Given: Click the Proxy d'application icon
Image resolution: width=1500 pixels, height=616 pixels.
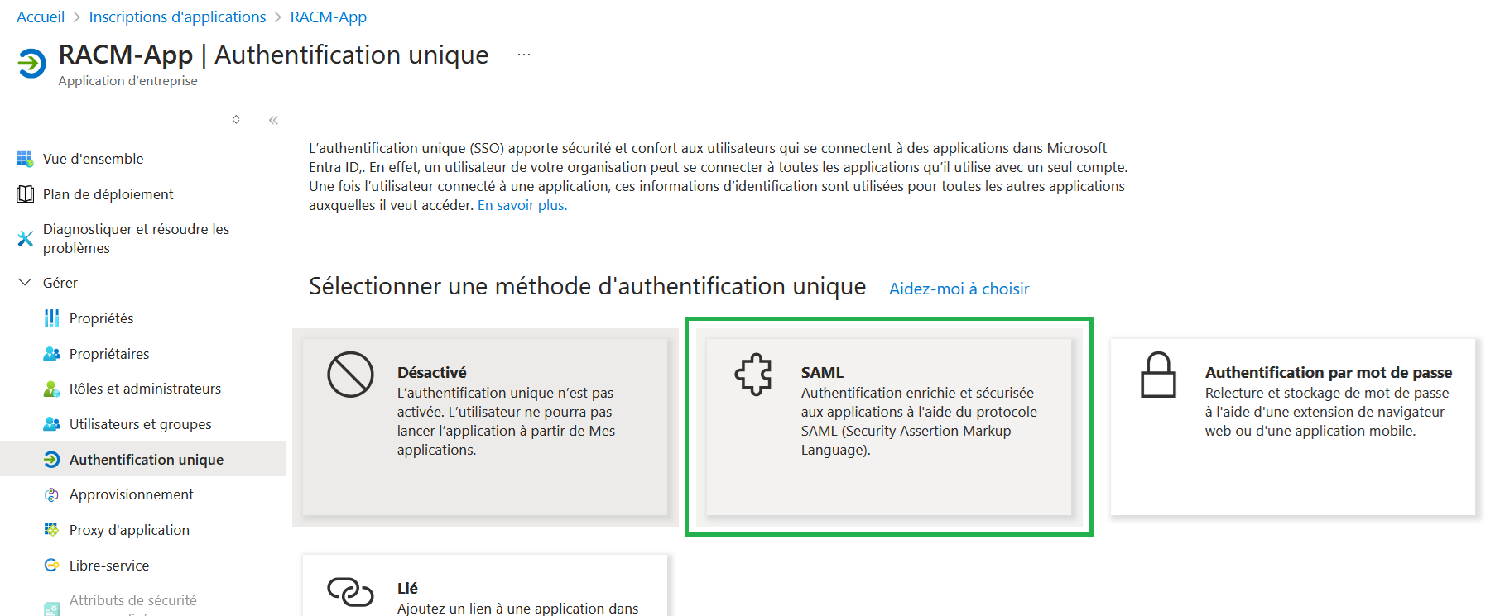Looking at the screenshot, I should 51,530.
